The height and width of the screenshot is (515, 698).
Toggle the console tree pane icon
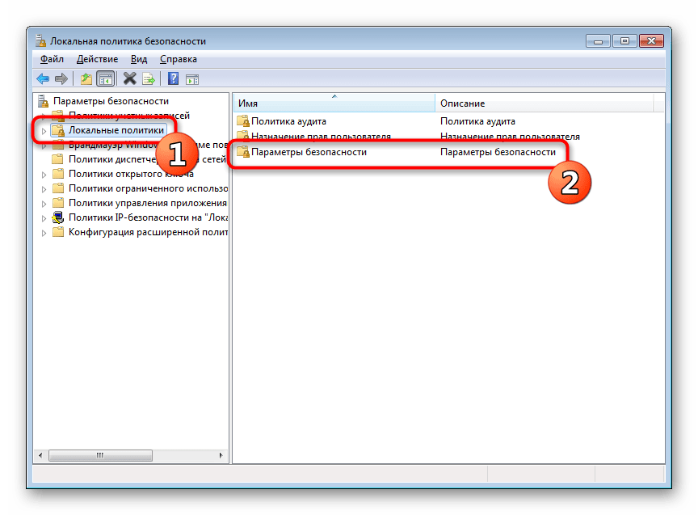click(104, 78)
